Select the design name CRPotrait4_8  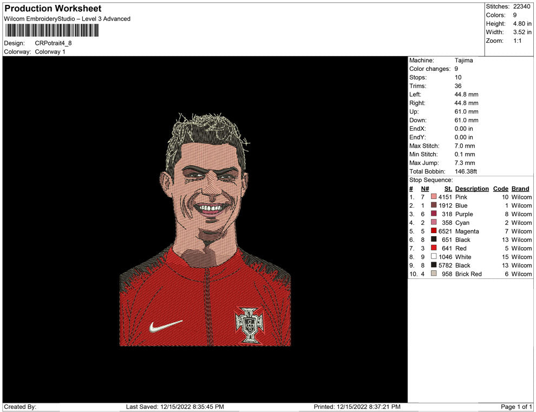coord(53,43)
